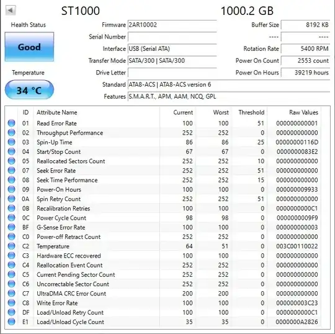Screen dimensions: 335x334
Task: Select the Transfer Mode field SATA/300
Action: tap(172, 61)
